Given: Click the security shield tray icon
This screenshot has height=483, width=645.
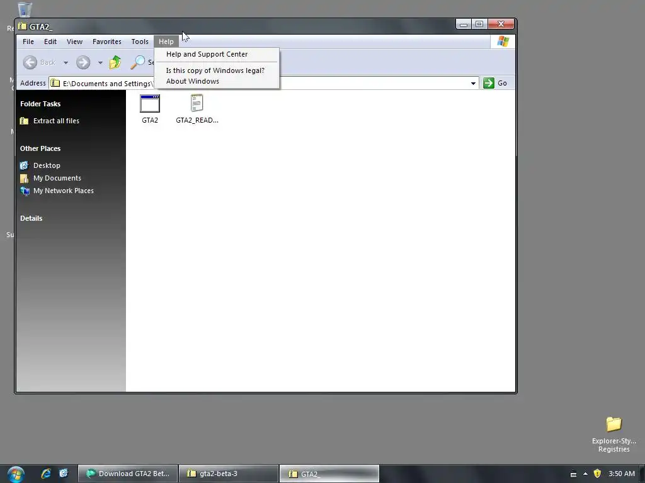Looking at the screenshot, I should (x=597, y=474).
